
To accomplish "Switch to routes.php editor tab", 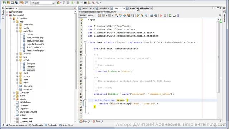I will 86,8.
